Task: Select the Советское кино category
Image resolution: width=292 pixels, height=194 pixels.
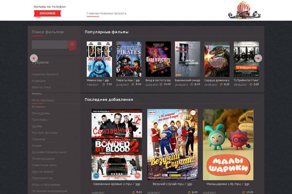Action: (44, 165)
